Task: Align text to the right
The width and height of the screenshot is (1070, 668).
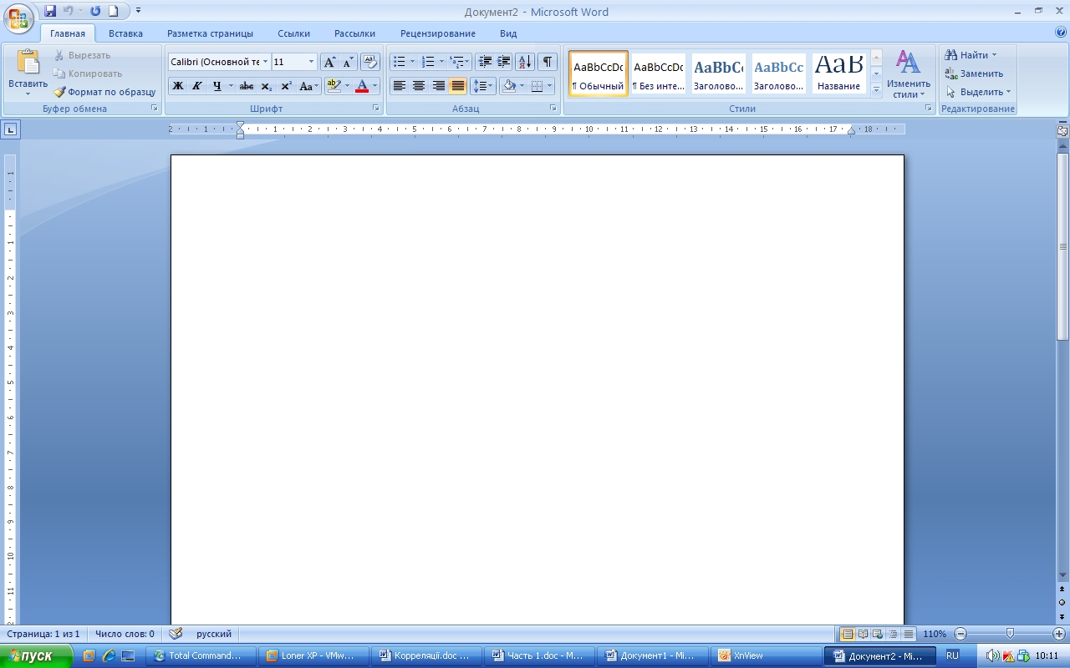Action: 438,86
